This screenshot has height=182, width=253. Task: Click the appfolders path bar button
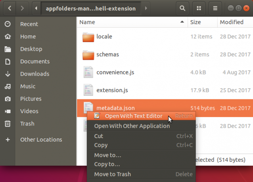tap(91, 8)
